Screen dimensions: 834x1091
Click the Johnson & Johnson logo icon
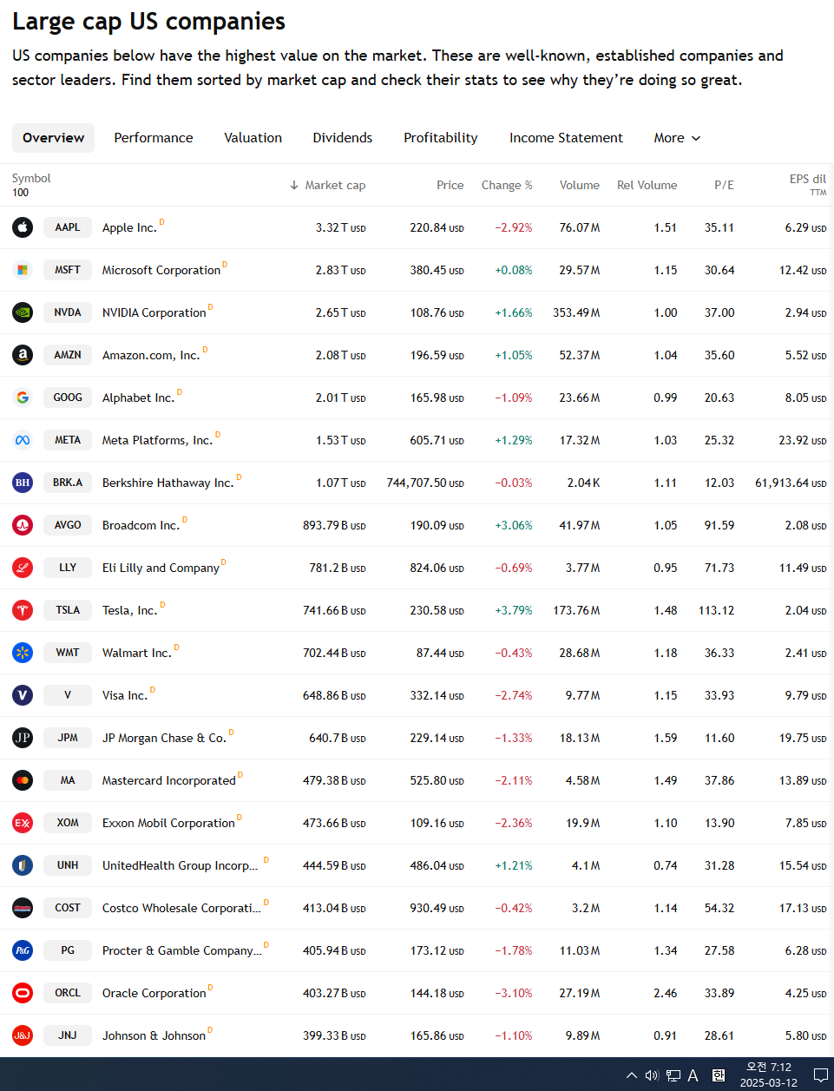23,1035
